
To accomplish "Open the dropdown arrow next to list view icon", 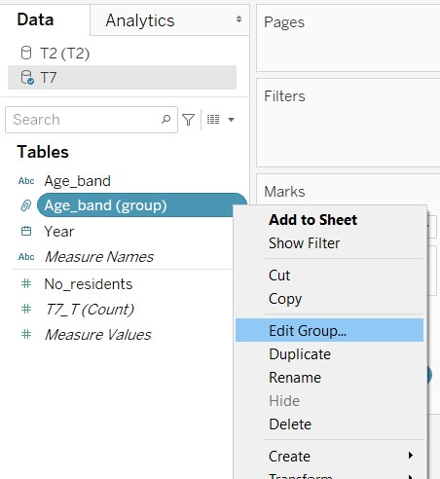I will pyautogui.click(x=231, y=120).
